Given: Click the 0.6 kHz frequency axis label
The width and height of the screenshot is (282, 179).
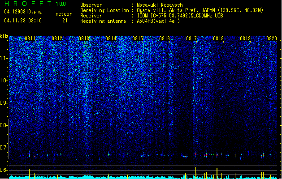Looking at the screenshot, I should pos(4,170).
